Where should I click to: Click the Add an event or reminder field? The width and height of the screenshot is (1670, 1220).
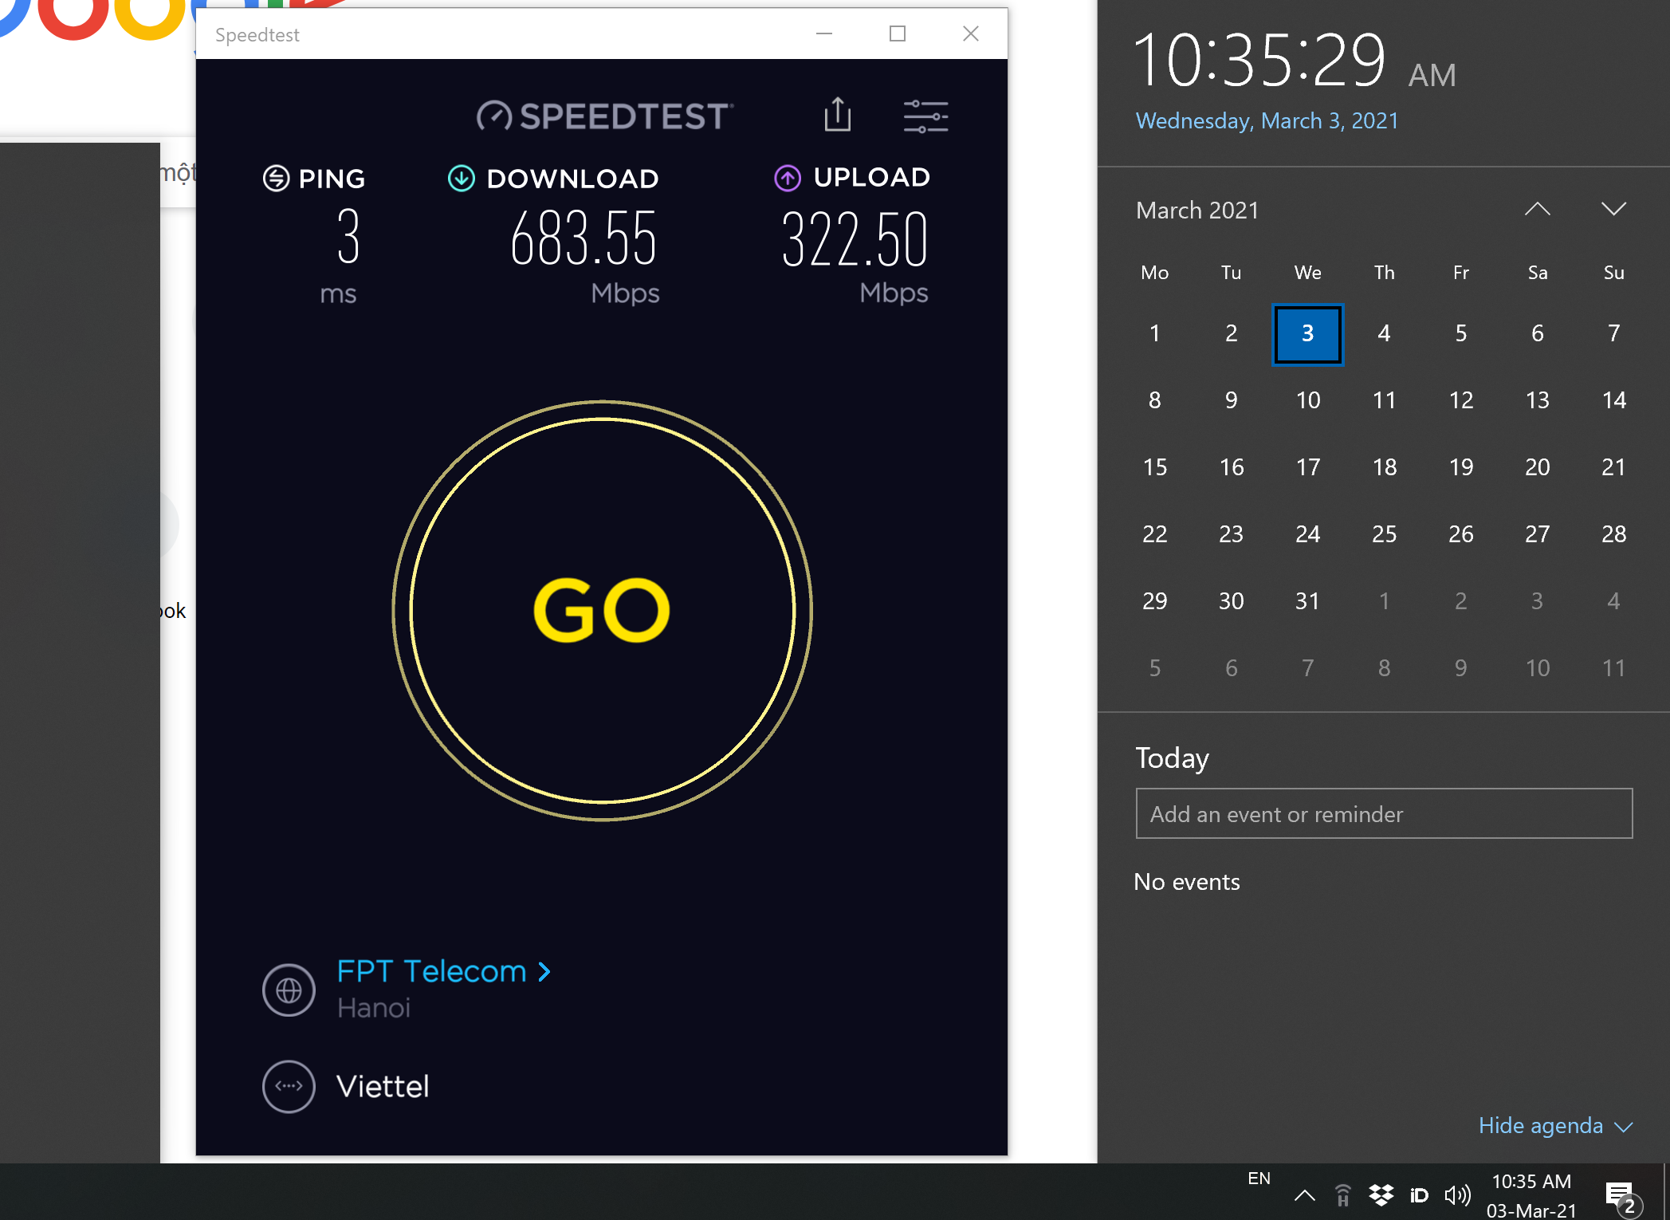[1384, 813]
